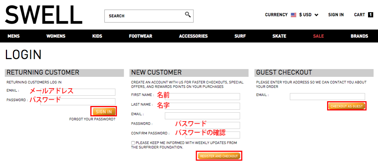Focus the CONFIRM PASSWORD field
The image size is (378, 164).
point(212,135)
